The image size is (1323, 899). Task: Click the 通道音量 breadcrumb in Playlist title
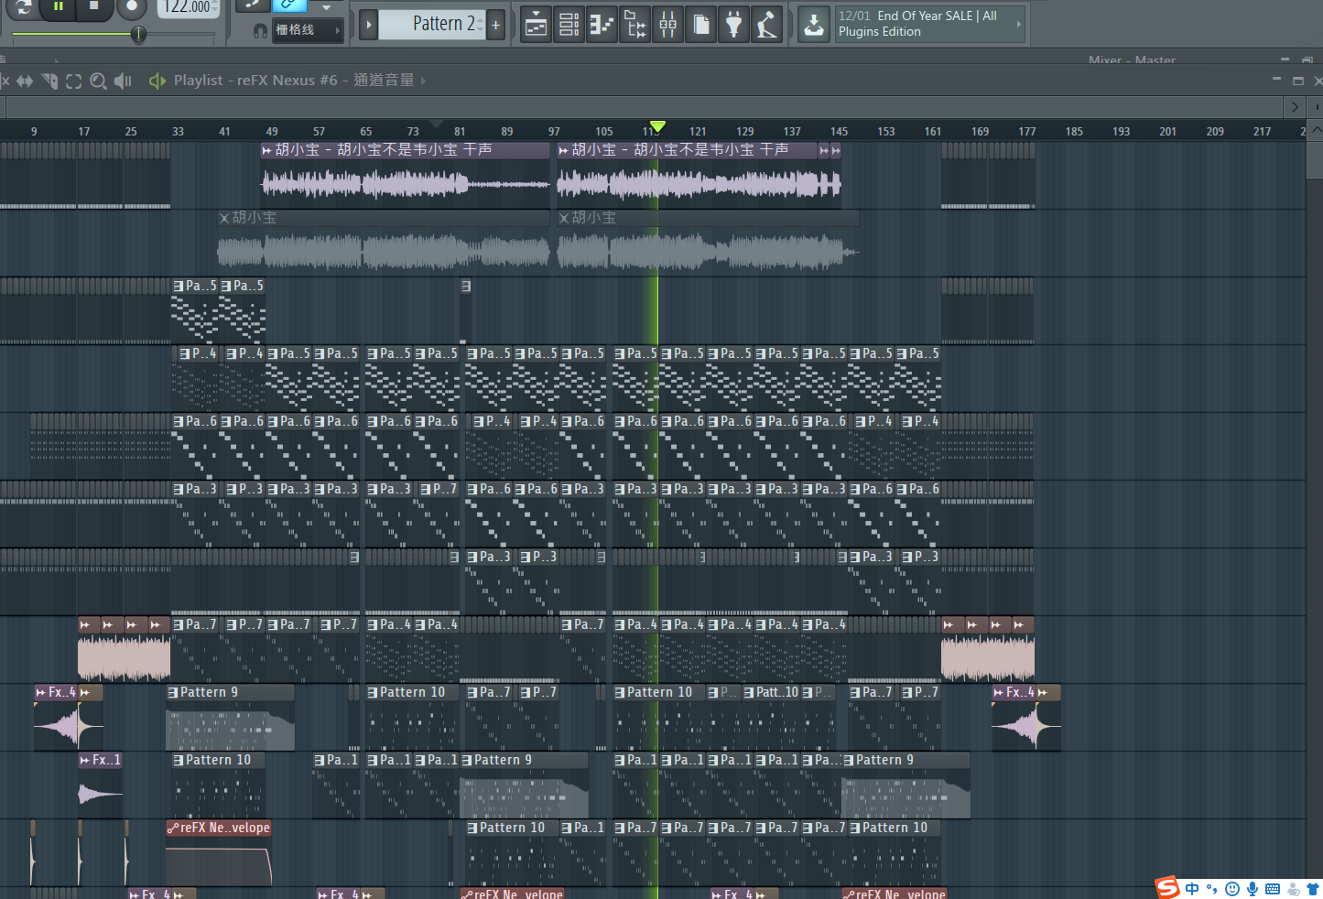384,81
